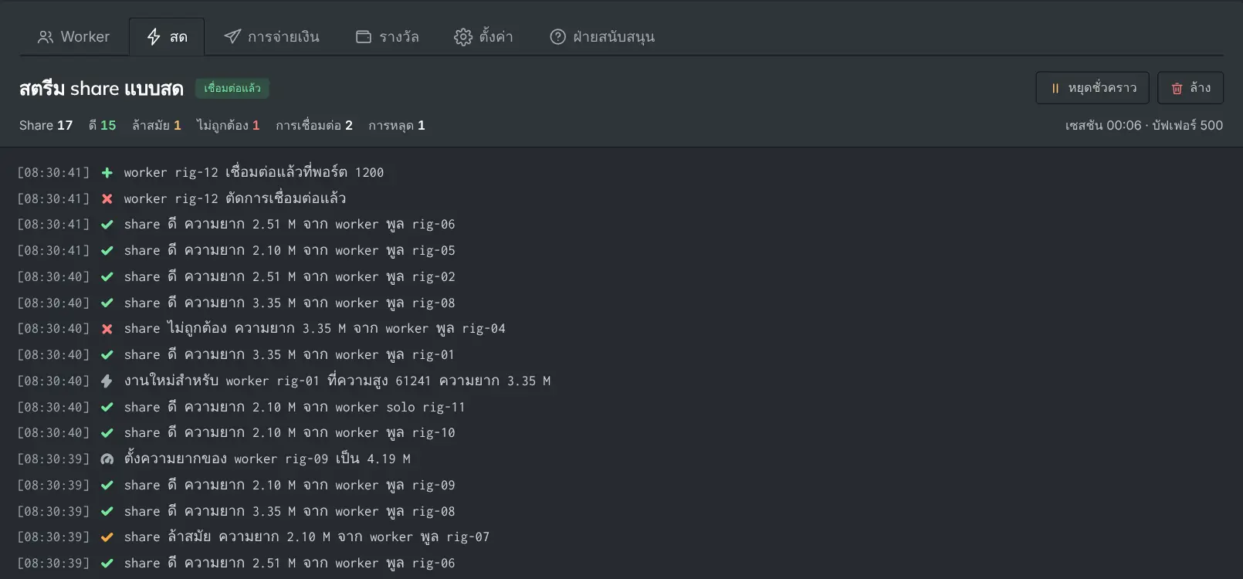Open the รางวัล tab
Image resolution: width=1243 pixels, height=579 pixels.
[387, 37]
